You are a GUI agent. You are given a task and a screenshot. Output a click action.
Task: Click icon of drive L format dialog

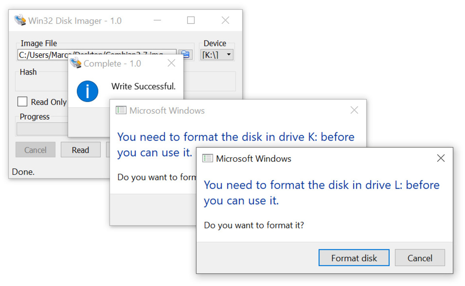point(208,158)
